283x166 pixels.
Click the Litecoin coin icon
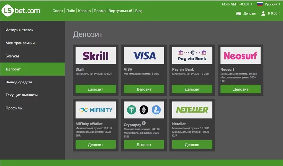click(156, 110)
